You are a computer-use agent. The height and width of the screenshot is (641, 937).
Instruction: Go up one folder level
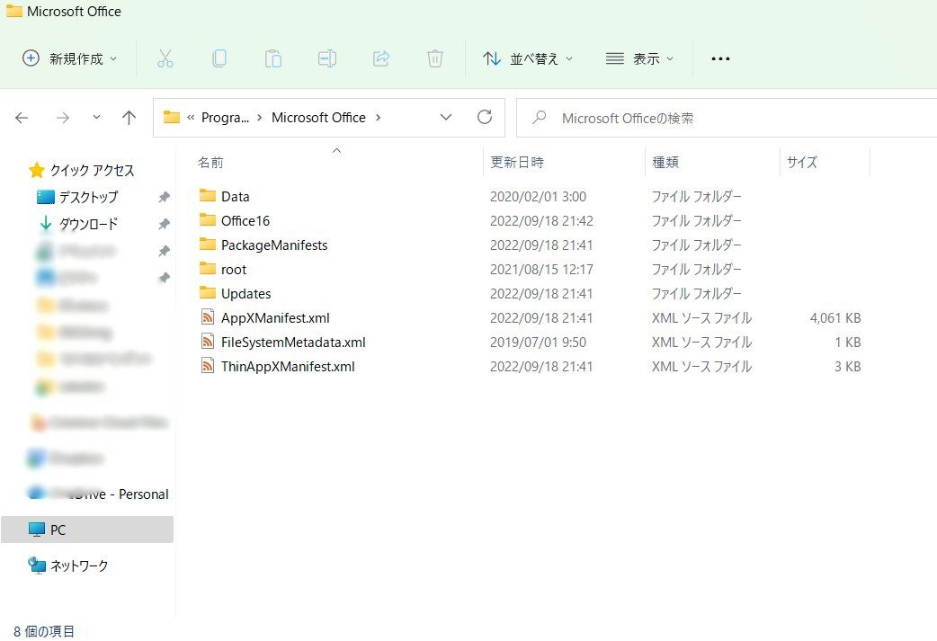[x=129, y=118]
